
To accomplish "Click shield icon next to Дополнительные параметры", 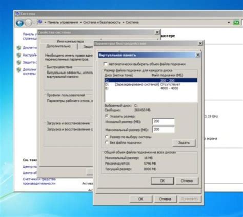I will click(19, 70).
